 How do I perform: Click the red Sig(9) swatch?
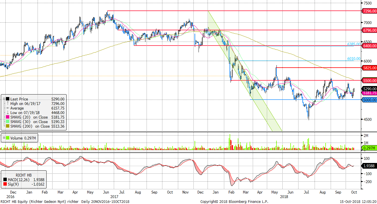click(x=5, y=184)
